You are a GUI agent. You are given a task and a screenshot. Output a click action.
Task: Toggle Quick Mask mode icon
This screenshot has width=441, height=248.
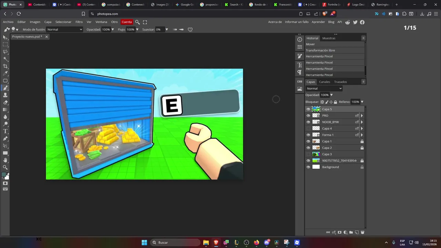pyautogui.click(x=5, y=183)
